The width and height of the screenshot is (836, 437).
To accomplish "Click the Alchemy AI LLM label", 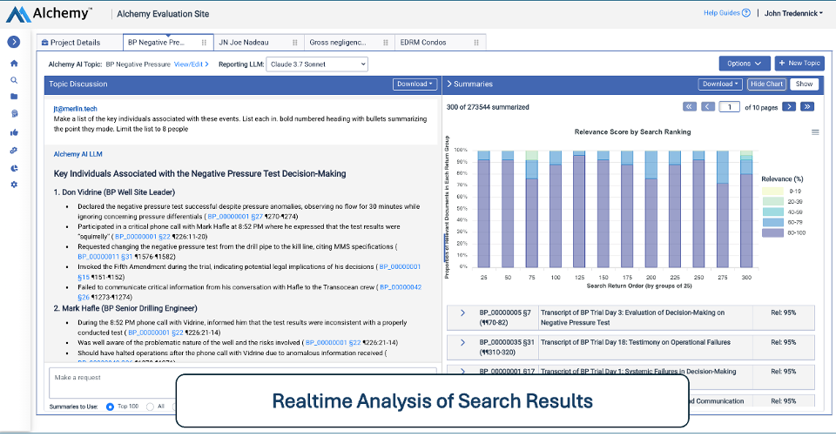I will 78,154.
